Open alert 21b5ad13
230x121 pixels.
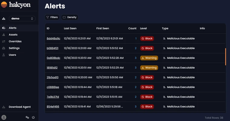tap(52, 77)
